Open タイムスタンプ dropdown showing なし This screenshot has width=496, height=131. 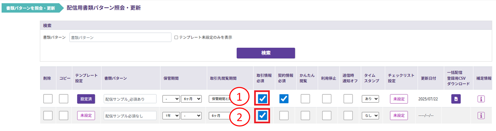[x=370, y=115]
